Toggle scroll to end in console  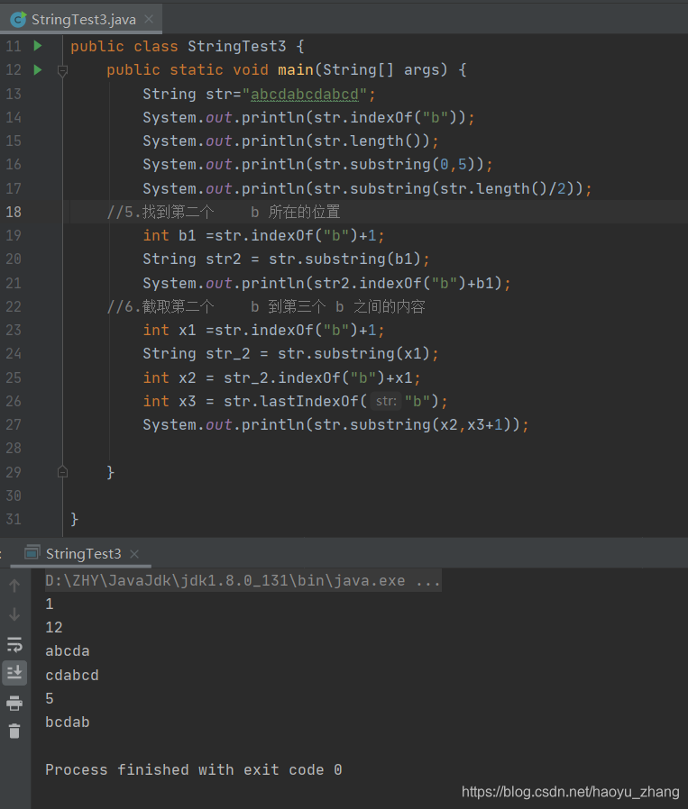[14, 673]
